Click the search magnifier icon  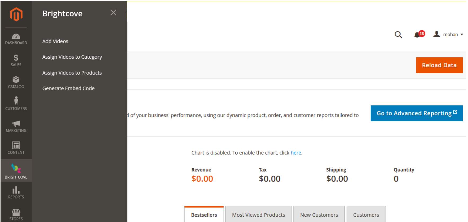click(398, 35)
